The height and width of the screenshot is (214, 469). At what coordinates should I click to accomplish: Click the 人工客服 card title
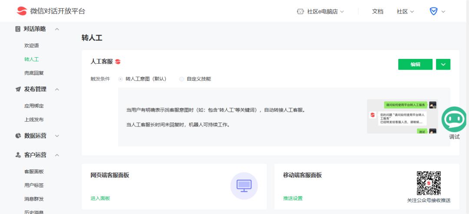[x=102, y=62]
